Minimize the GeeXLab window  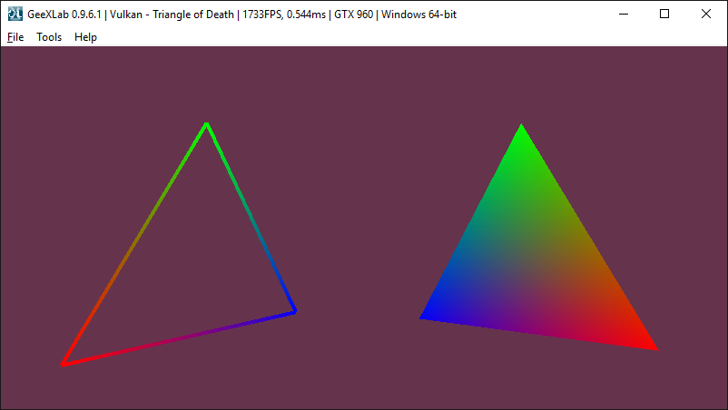point(623,14)
